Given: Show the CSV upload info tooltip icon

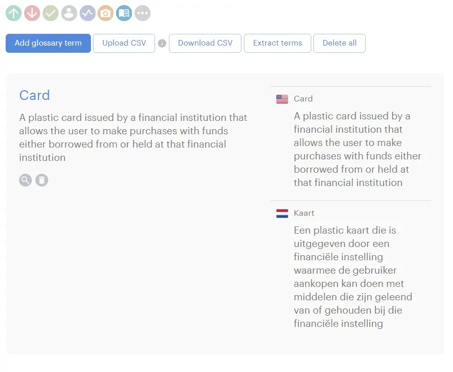Looking at the screenshot, I should click(x=162, y=44).
